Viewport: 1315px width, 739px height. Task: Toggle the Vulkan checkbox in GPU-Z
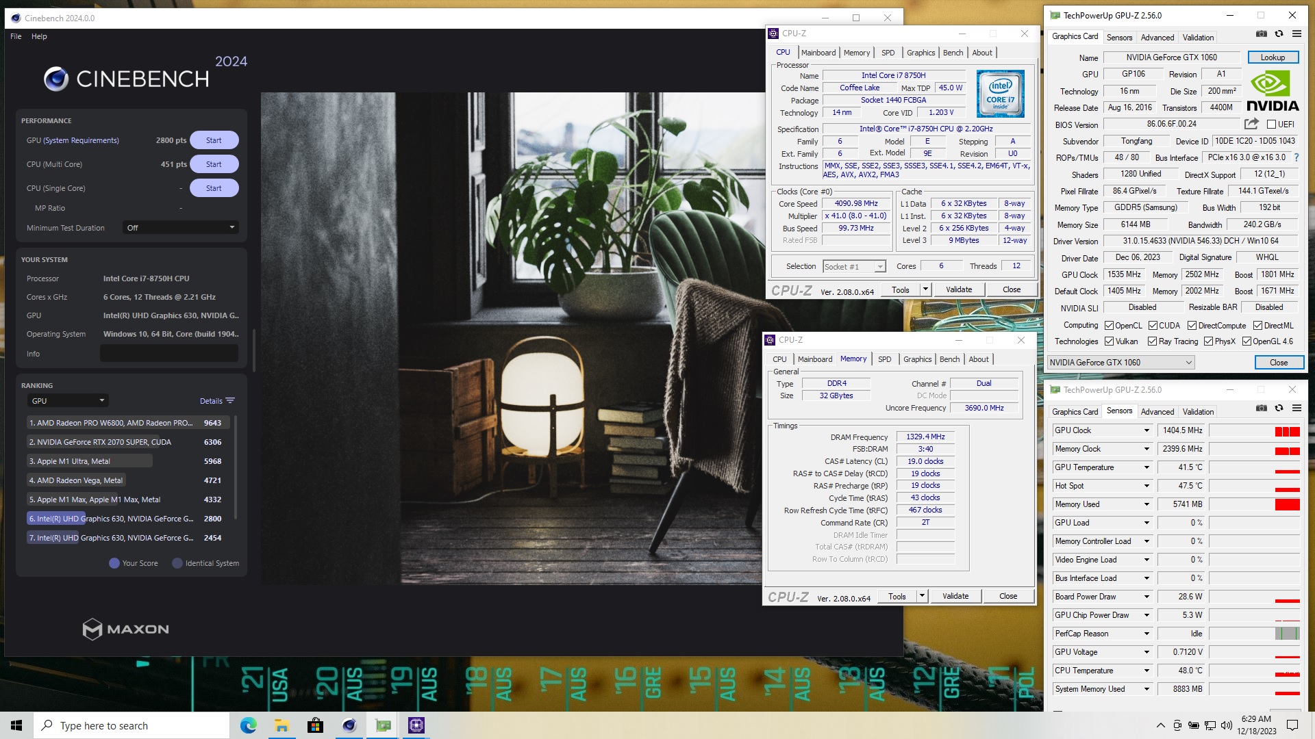coord(1109,341)
